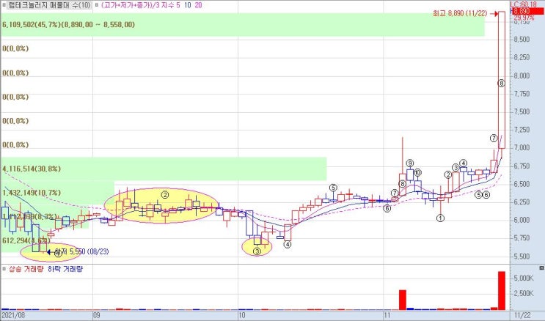Click the 10-period moving average label

188,5
